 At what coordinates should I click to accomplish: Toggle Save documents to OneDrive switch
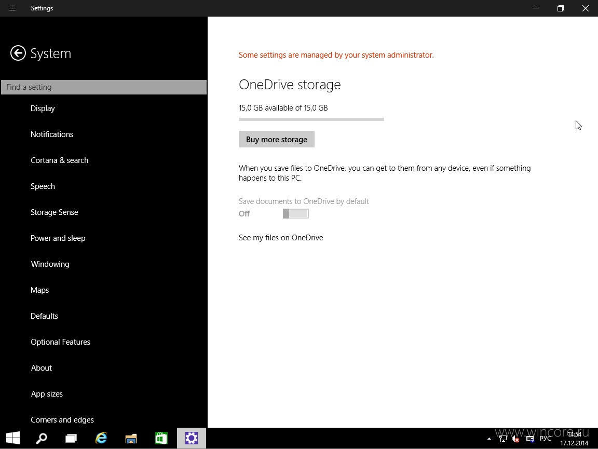click(x=295, y=214)
